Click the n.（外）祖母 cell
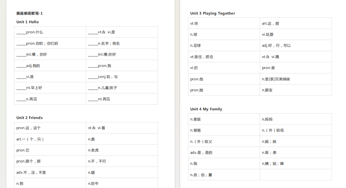Viewport: 346px width, 188px height. [296, 130]
